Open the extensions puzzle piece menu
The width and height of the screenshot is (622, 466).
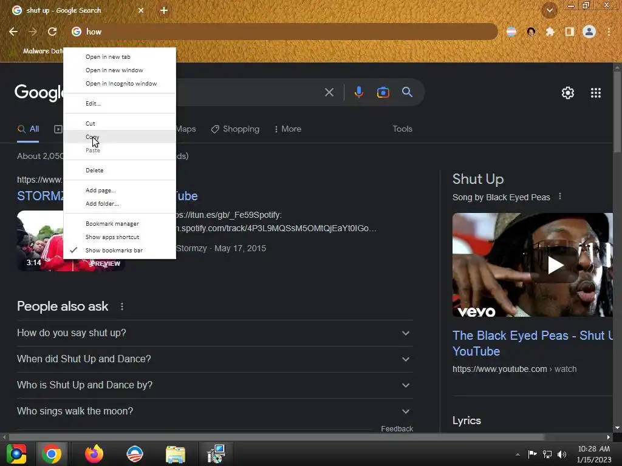tap(550, 32)
